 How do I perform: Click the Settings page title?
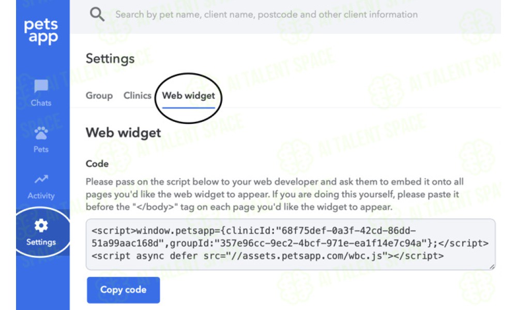click(x=110, y=58)
